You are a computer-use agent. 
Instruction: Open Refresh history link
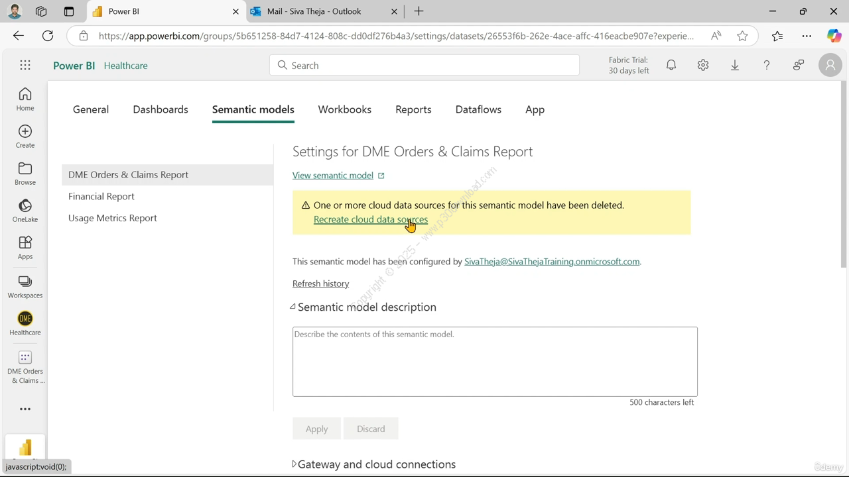coord(320,284)
